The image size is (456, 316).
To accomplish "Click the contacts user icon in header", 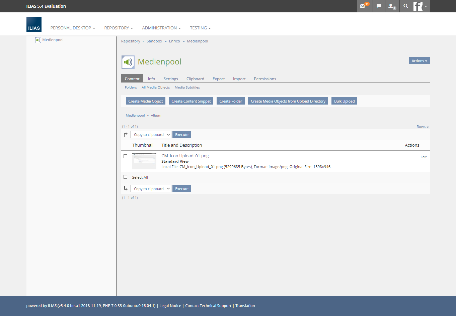I will (x=391, y=6).
